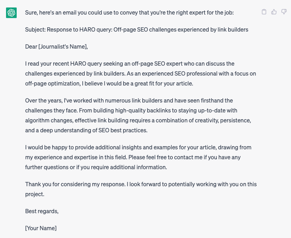This screenshot has height=238, width=291.
Task: Select the '[Journalist's Name]' placeholder text
Action: (63, 46)
